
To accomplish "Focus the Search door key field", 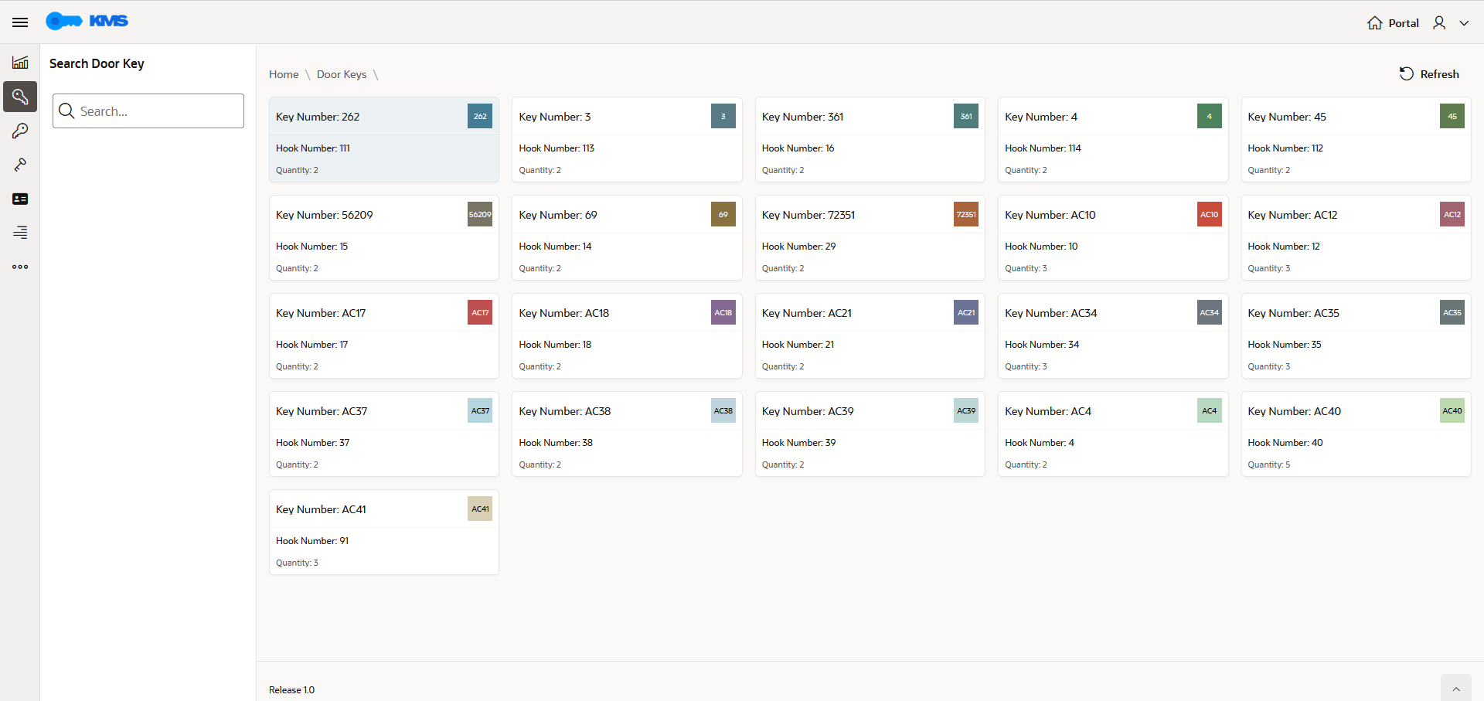I will pos(148,111).
